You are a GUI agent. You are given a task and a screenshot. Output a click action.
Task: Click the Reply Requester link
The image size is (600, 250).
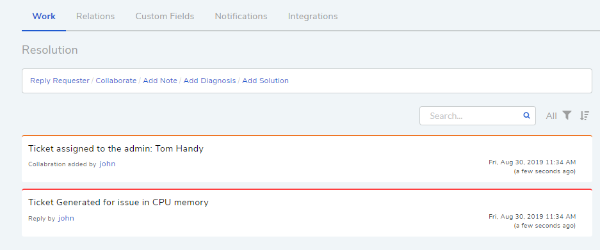[x=60, y=81]
